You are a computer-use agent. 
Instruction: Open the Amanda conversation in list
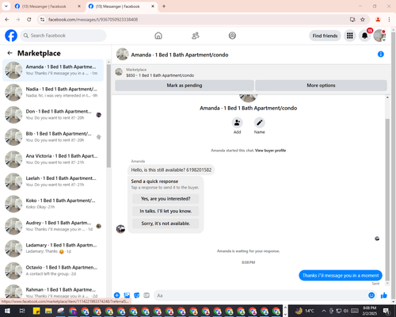pyautogui.click(x=53, y=70)
